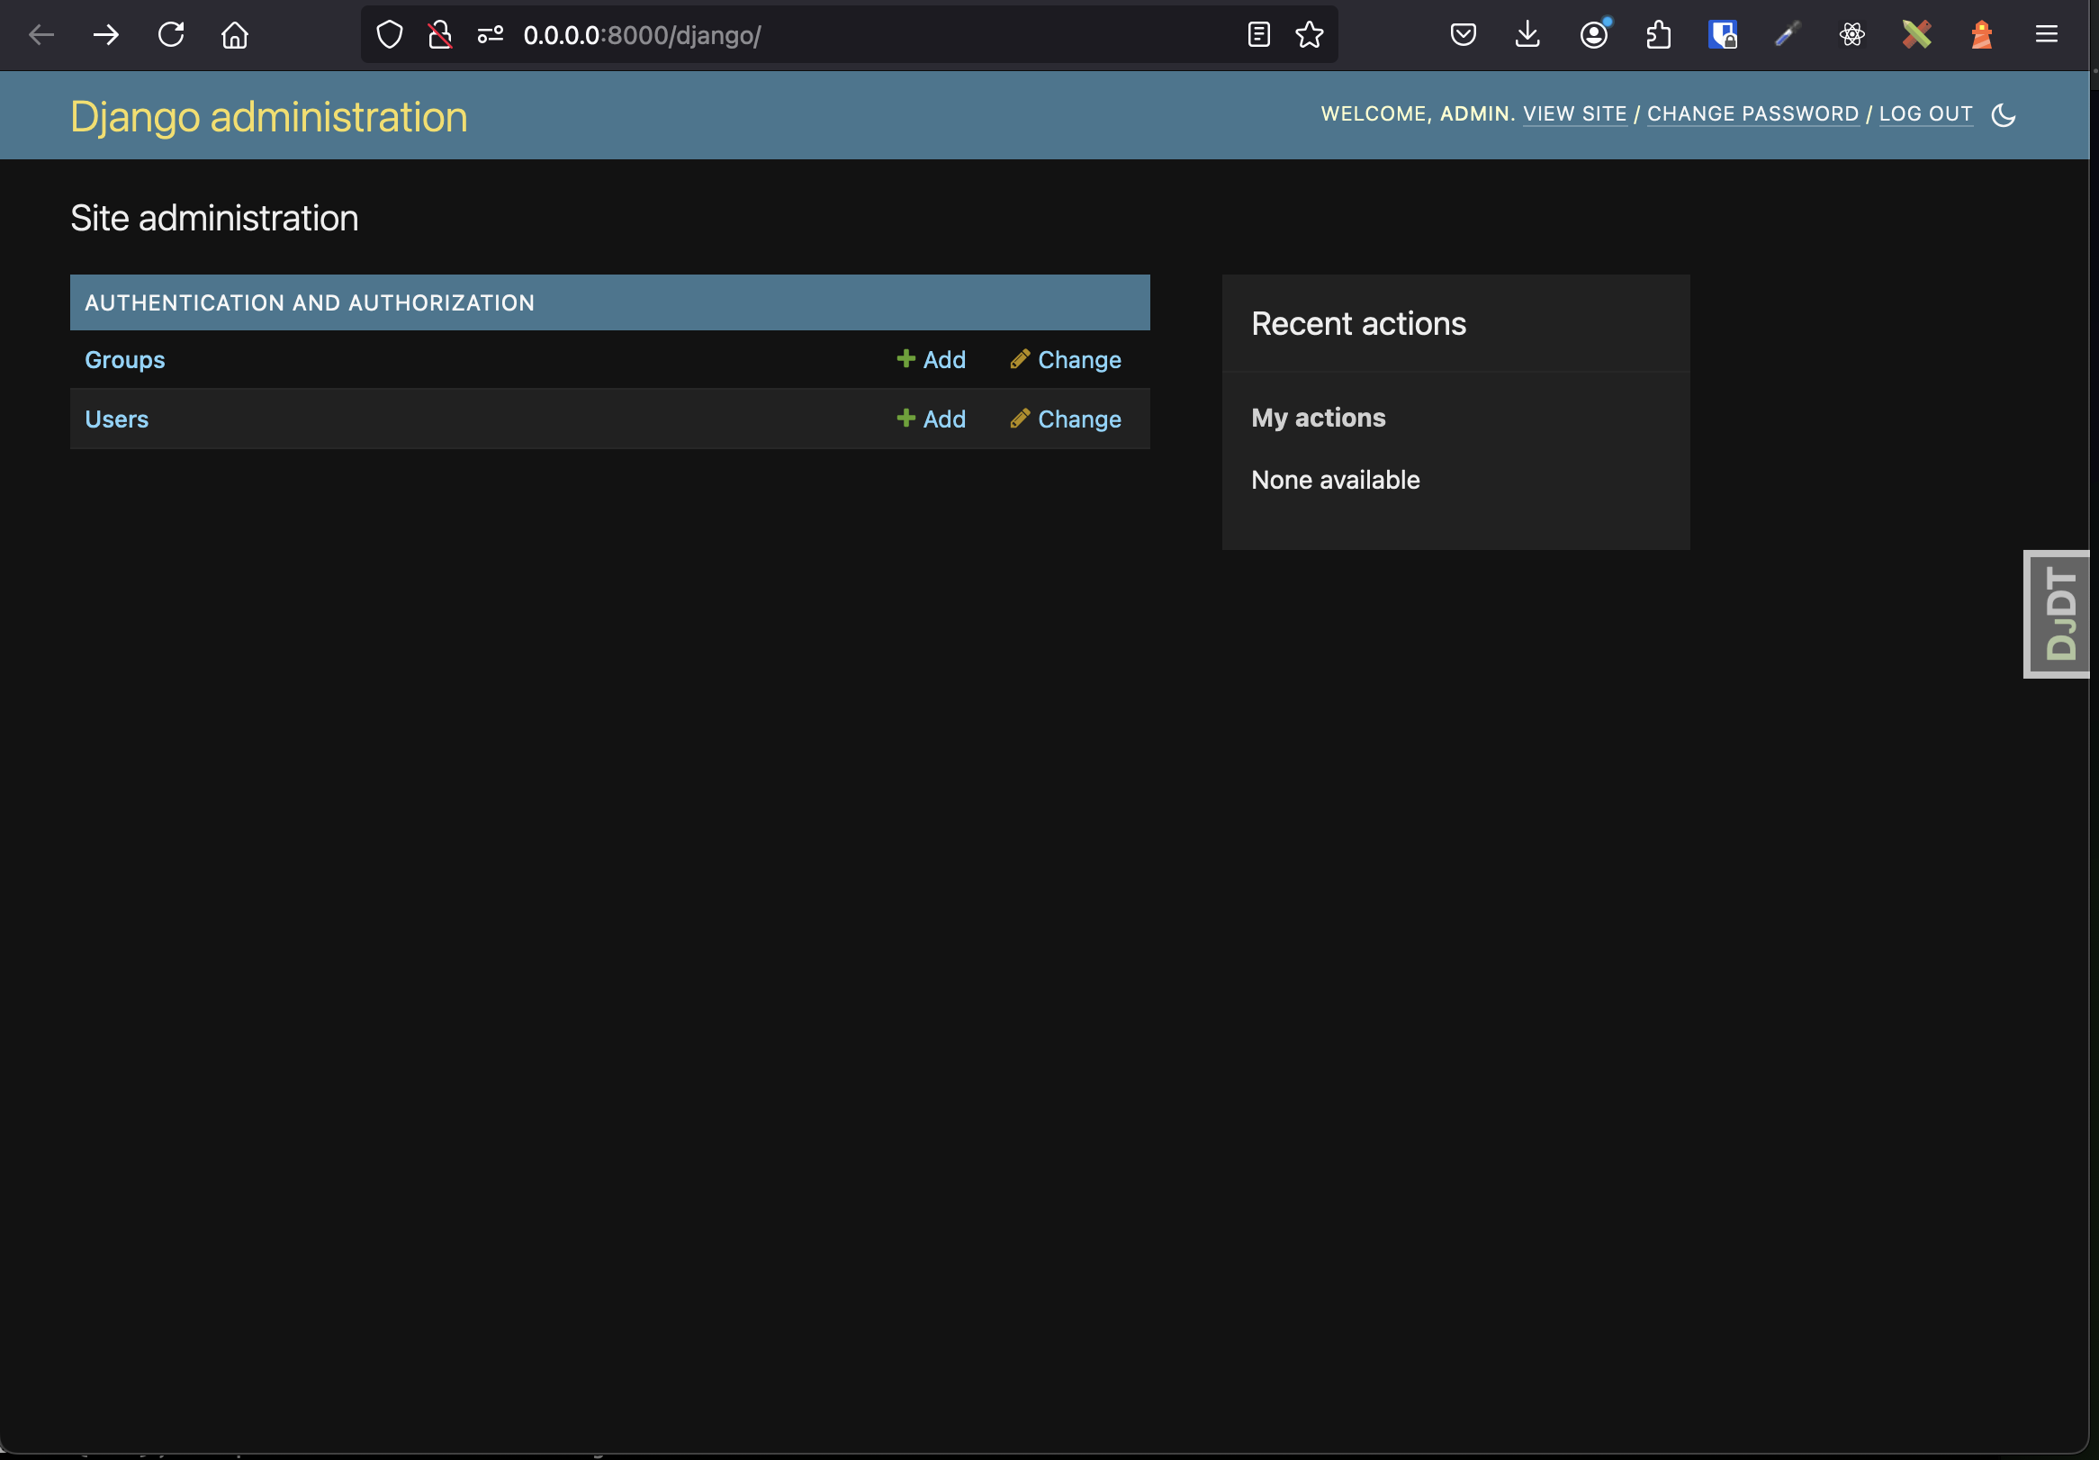The height and width of the screenshot is (1460, 2099).
Task: Open Firefox hamburger application menu
Action: tap(2046, 35)
